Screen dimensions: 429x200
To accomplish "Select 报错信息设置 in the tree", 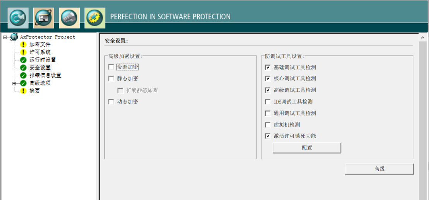I will pyautogui.click(x=45, y=75).
